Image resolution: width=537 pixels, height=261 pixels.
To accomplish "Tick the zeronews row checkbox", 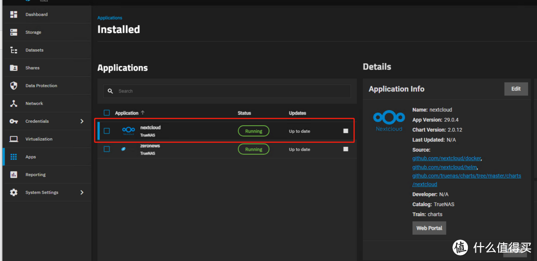I will (106, 149).
